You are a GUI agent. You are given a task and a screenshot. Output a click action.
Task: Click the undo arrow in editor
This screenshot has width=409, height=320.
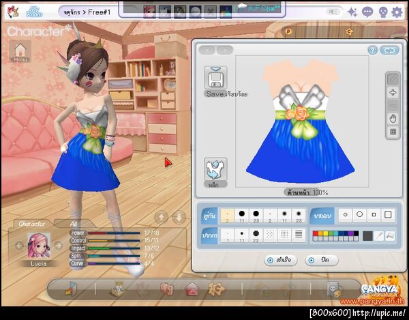[207, 50]
